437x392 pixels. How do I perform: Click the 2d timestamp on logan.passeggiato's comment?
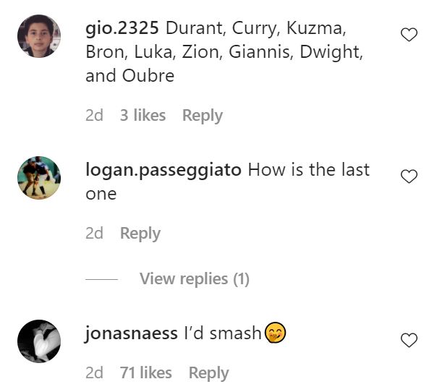click(x=94, y=233)
